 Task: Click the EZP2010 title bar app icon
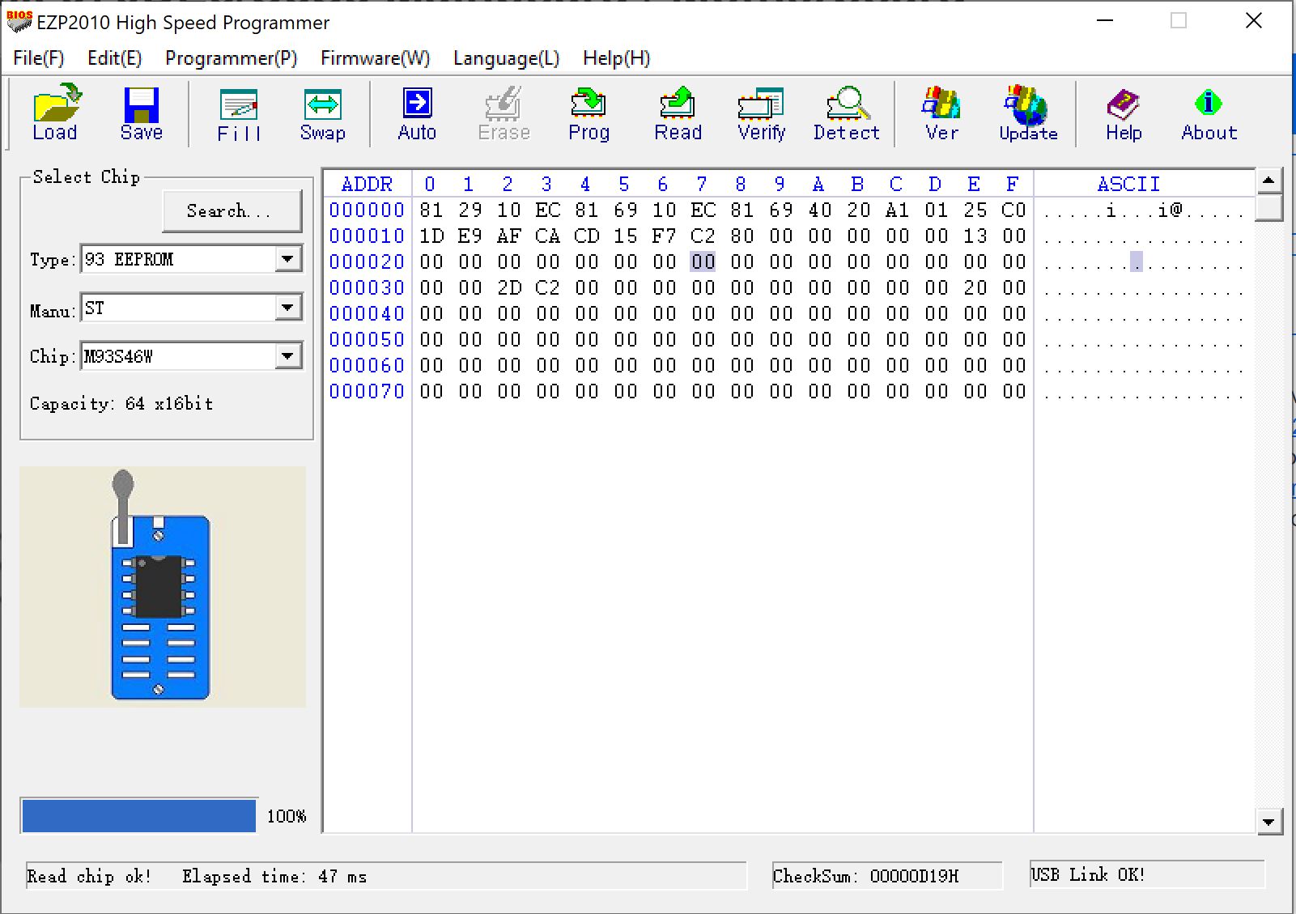tap(19, 22)
